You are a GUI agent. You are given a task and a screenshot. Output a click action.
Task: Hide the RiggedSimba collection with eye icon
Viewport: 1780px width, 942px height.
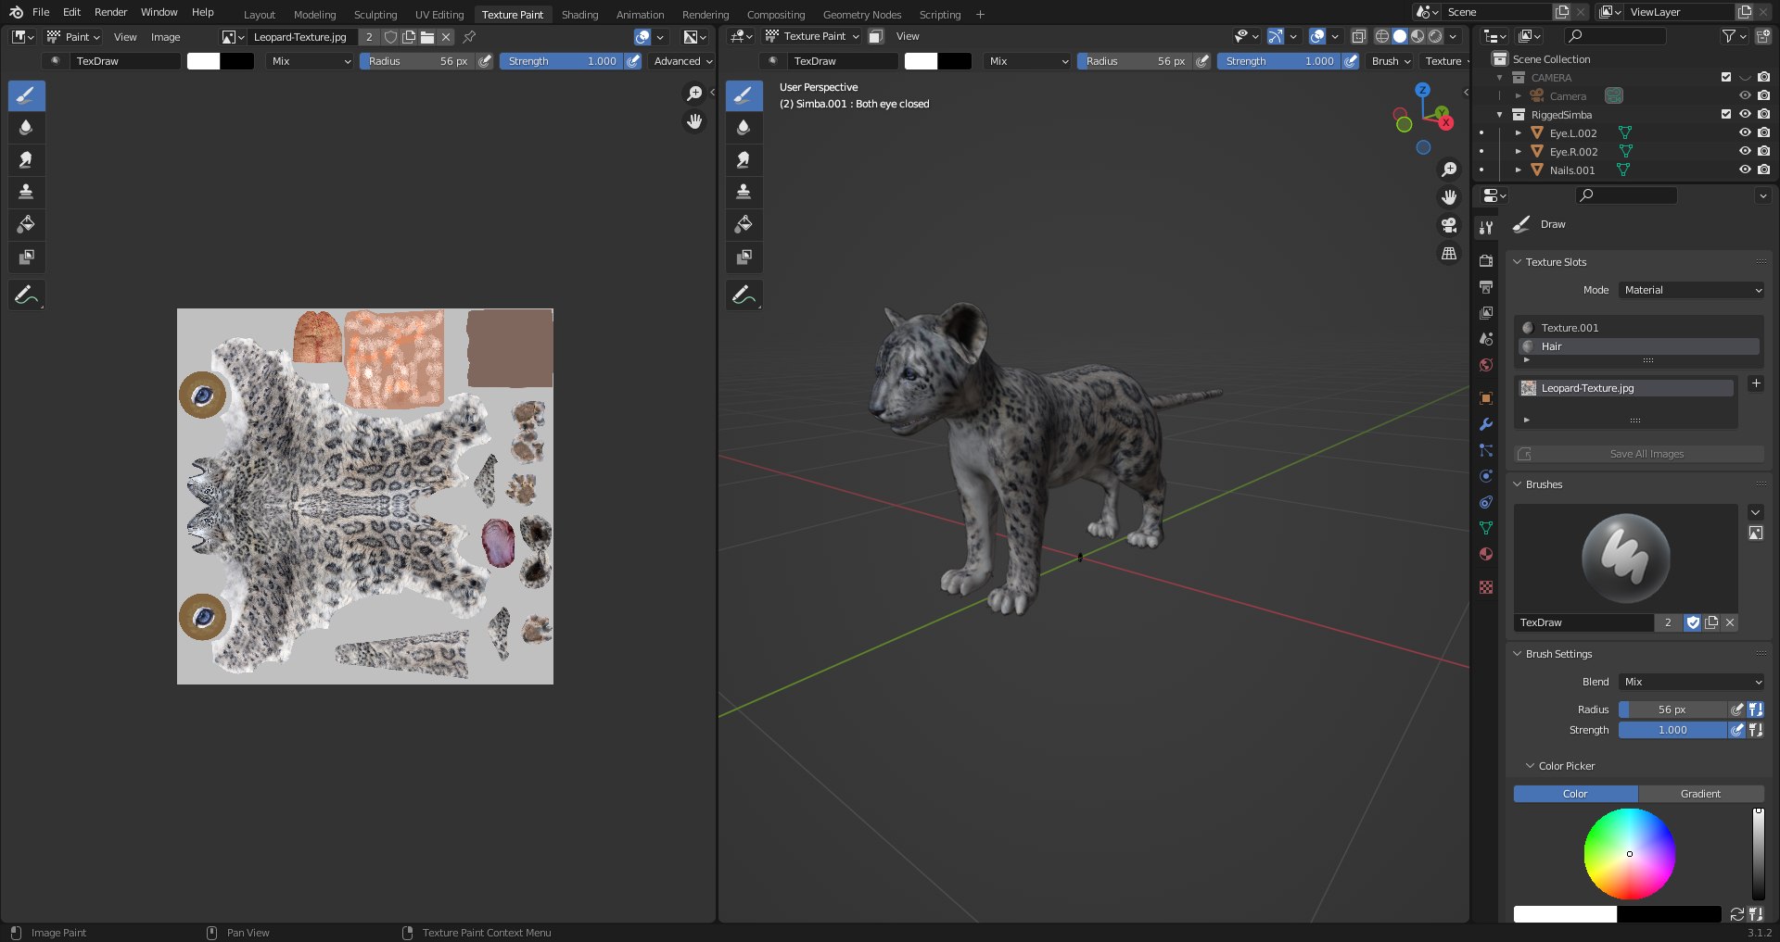1745,114
